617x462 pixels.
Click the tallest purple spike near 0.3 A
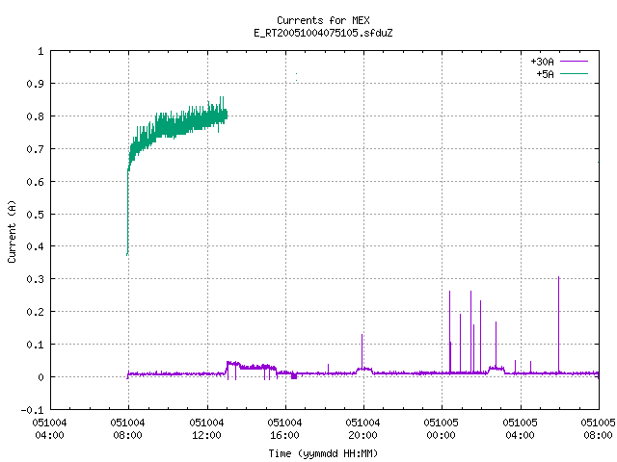(558, 324)
